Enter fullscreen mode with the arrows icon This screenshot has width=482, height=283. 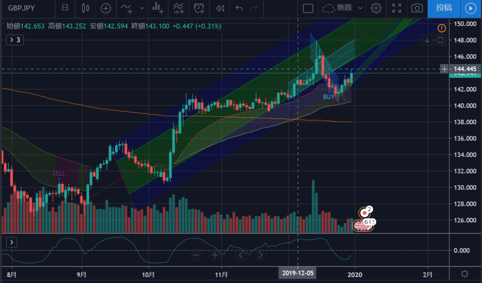tap(397, 8)
